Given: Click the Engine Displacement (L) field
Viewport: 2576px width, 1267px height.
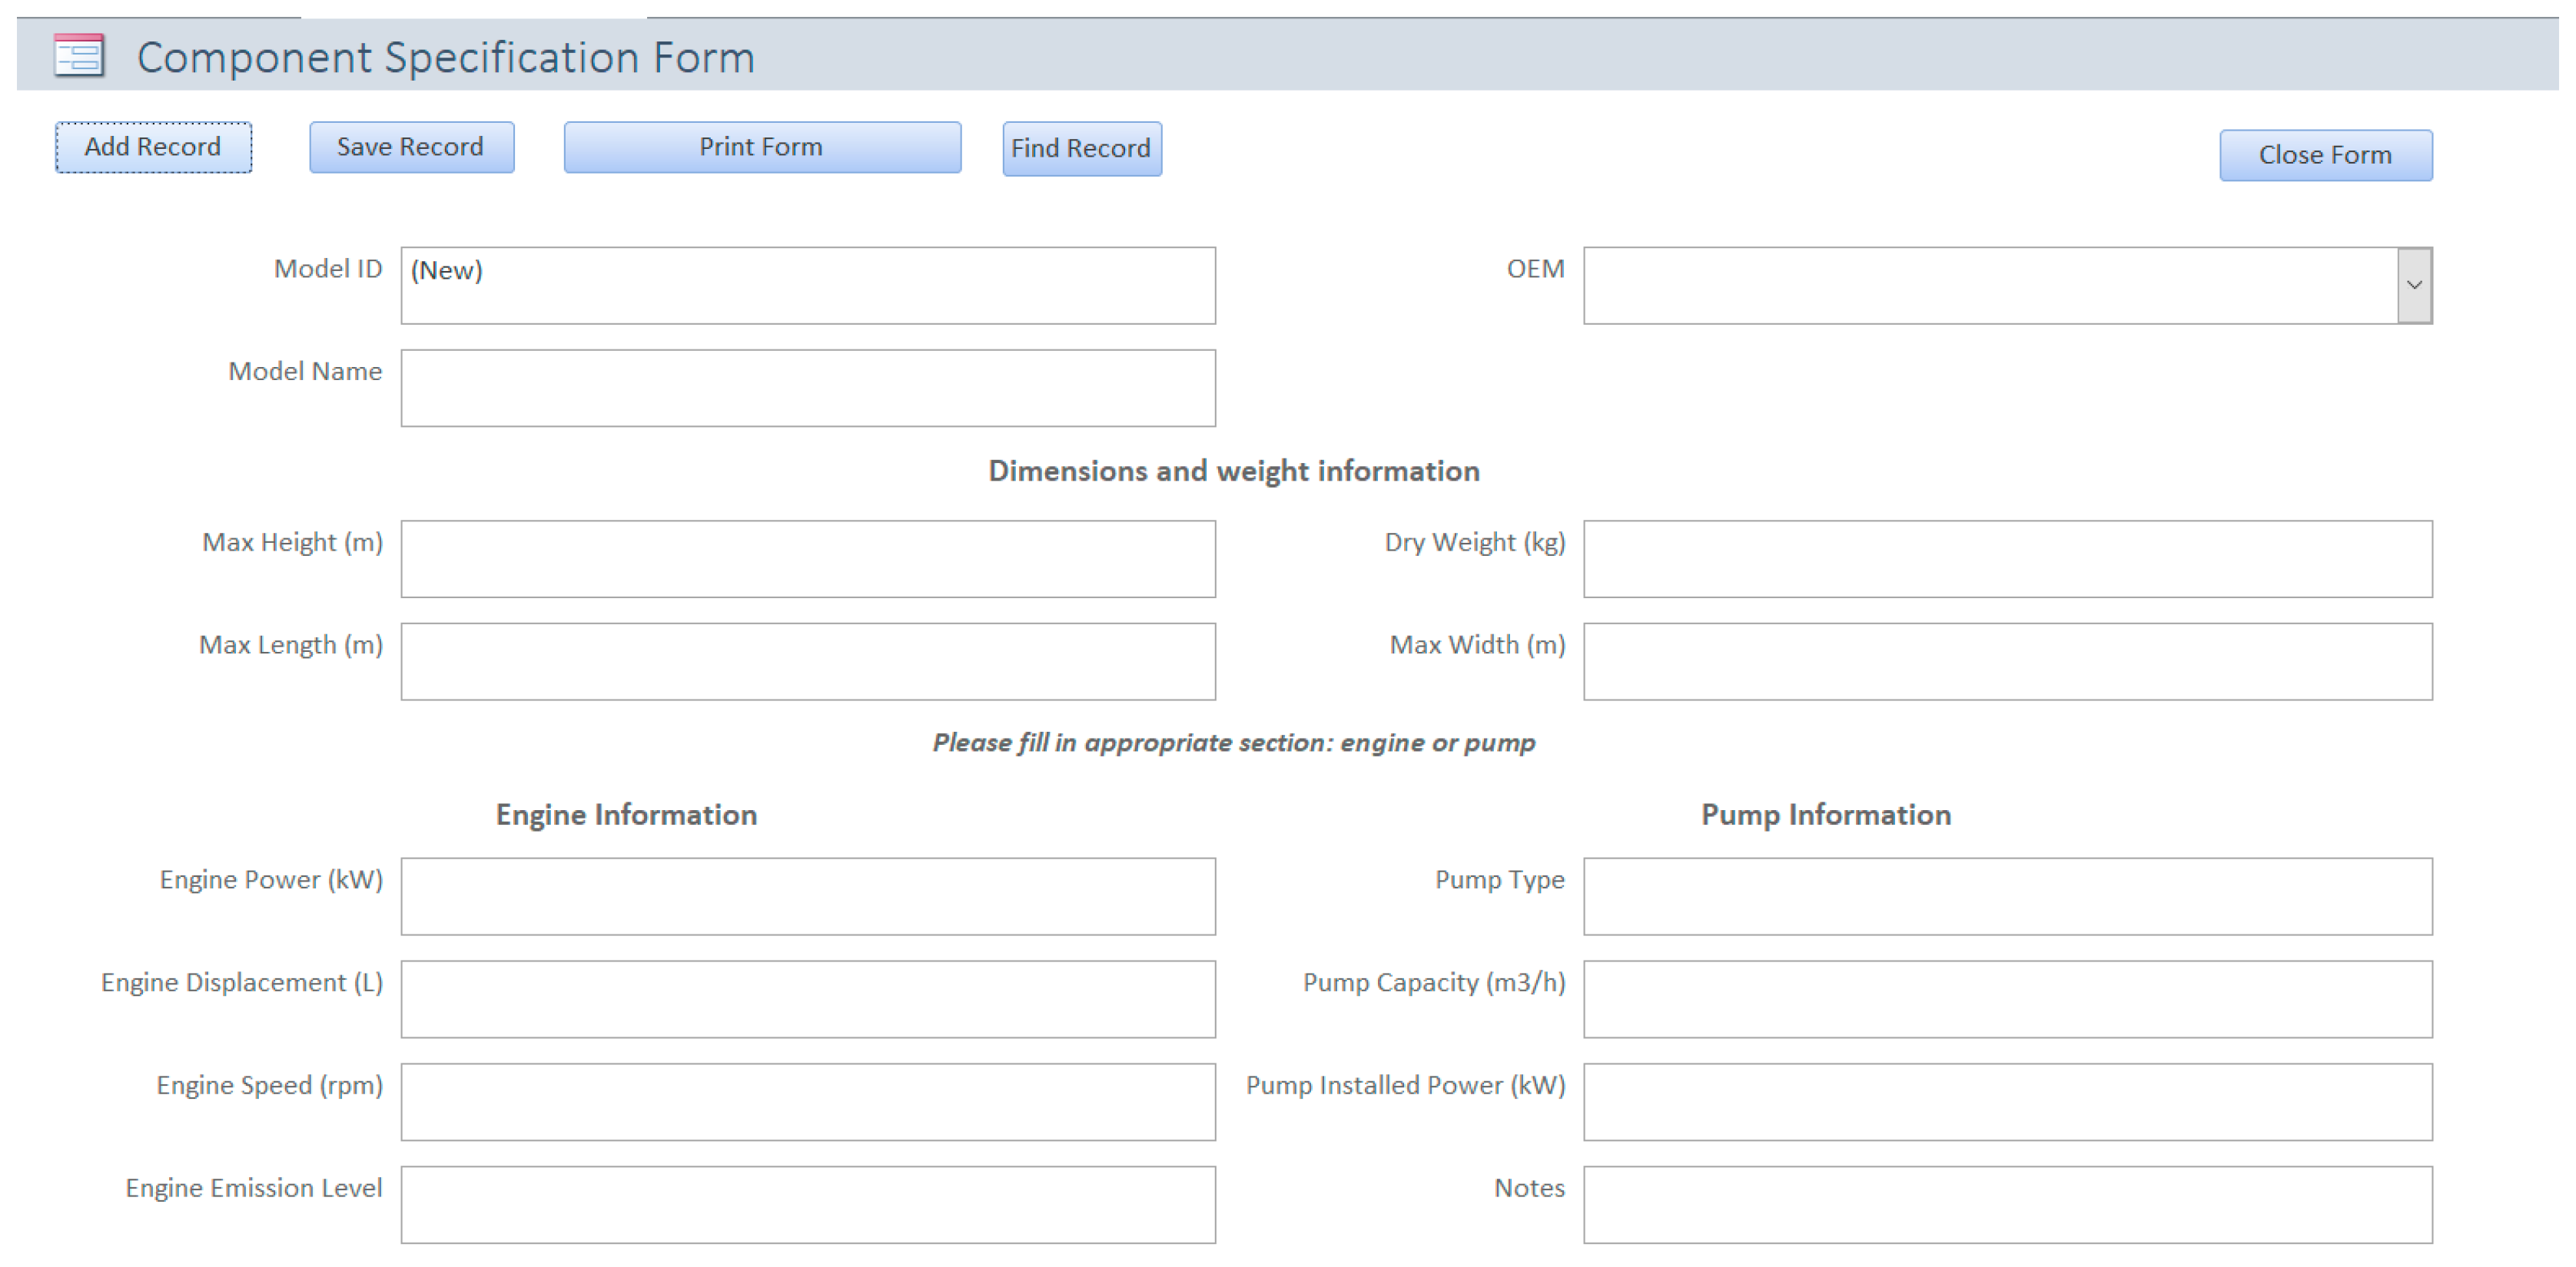Looking at the screenshot, I should tap(807, 999).
